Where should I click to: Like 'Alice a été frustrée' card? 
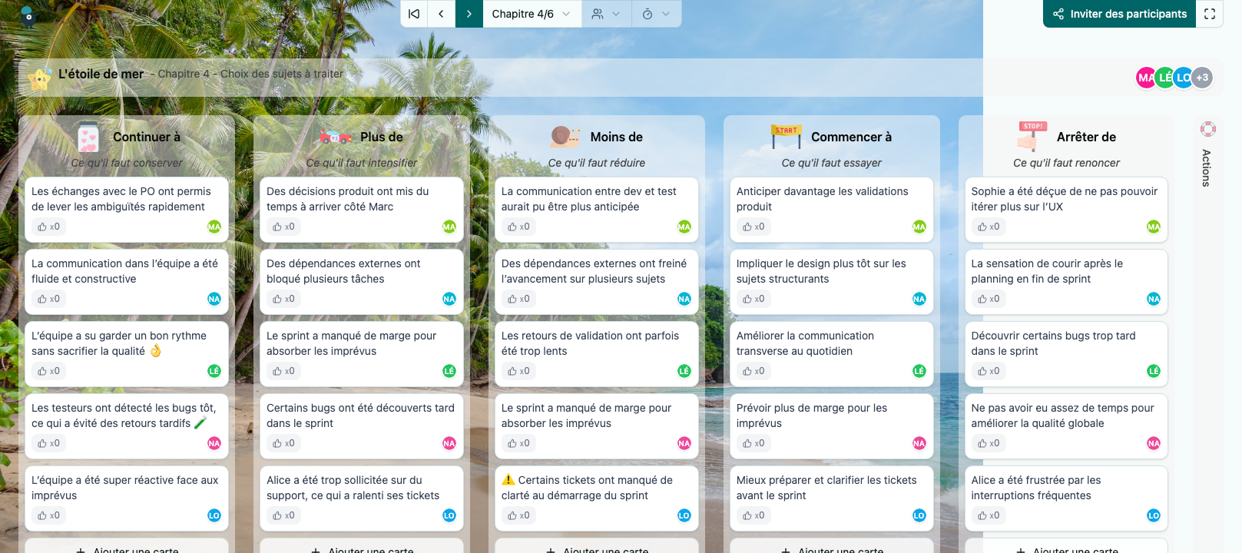tap(989, 515)
